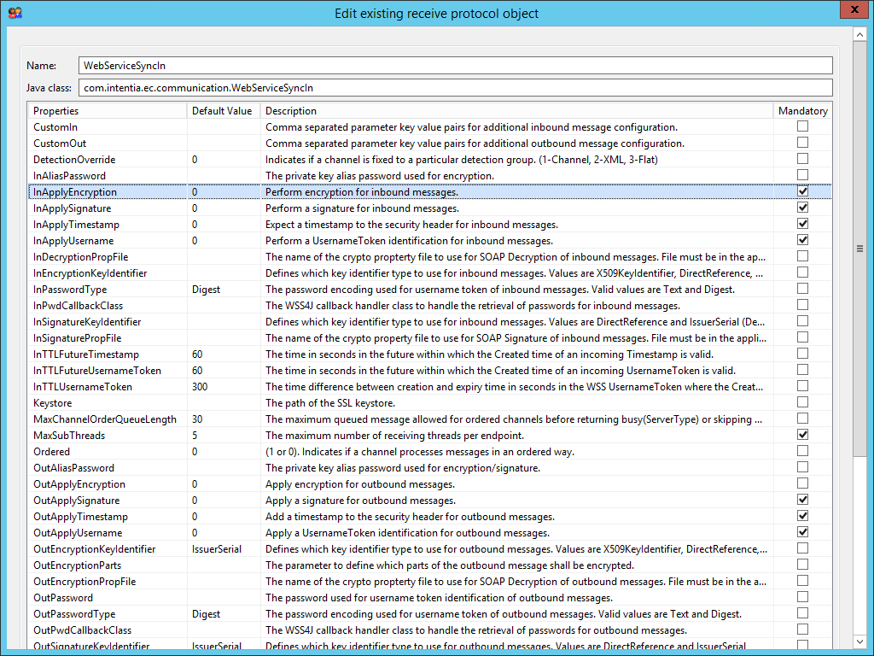This screenshot has width=874, height=656.
Task: Check the Keystore mandatory checkbox
Action: (802, 402)
